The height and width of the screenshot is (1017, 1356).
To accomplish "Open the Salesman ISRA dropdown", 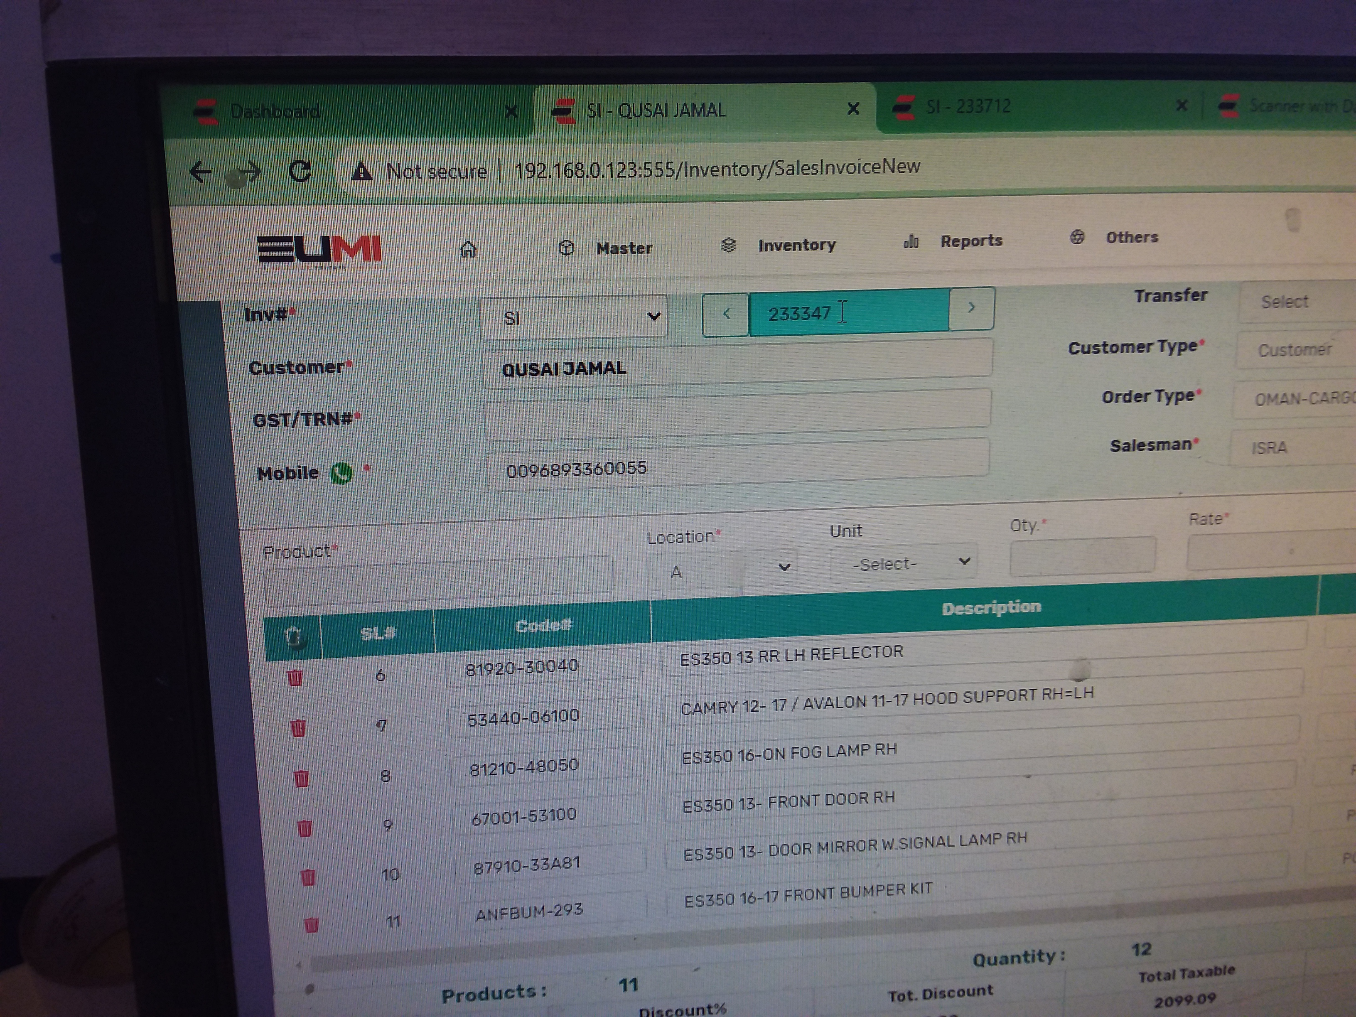I will (x=1293, y=447).
